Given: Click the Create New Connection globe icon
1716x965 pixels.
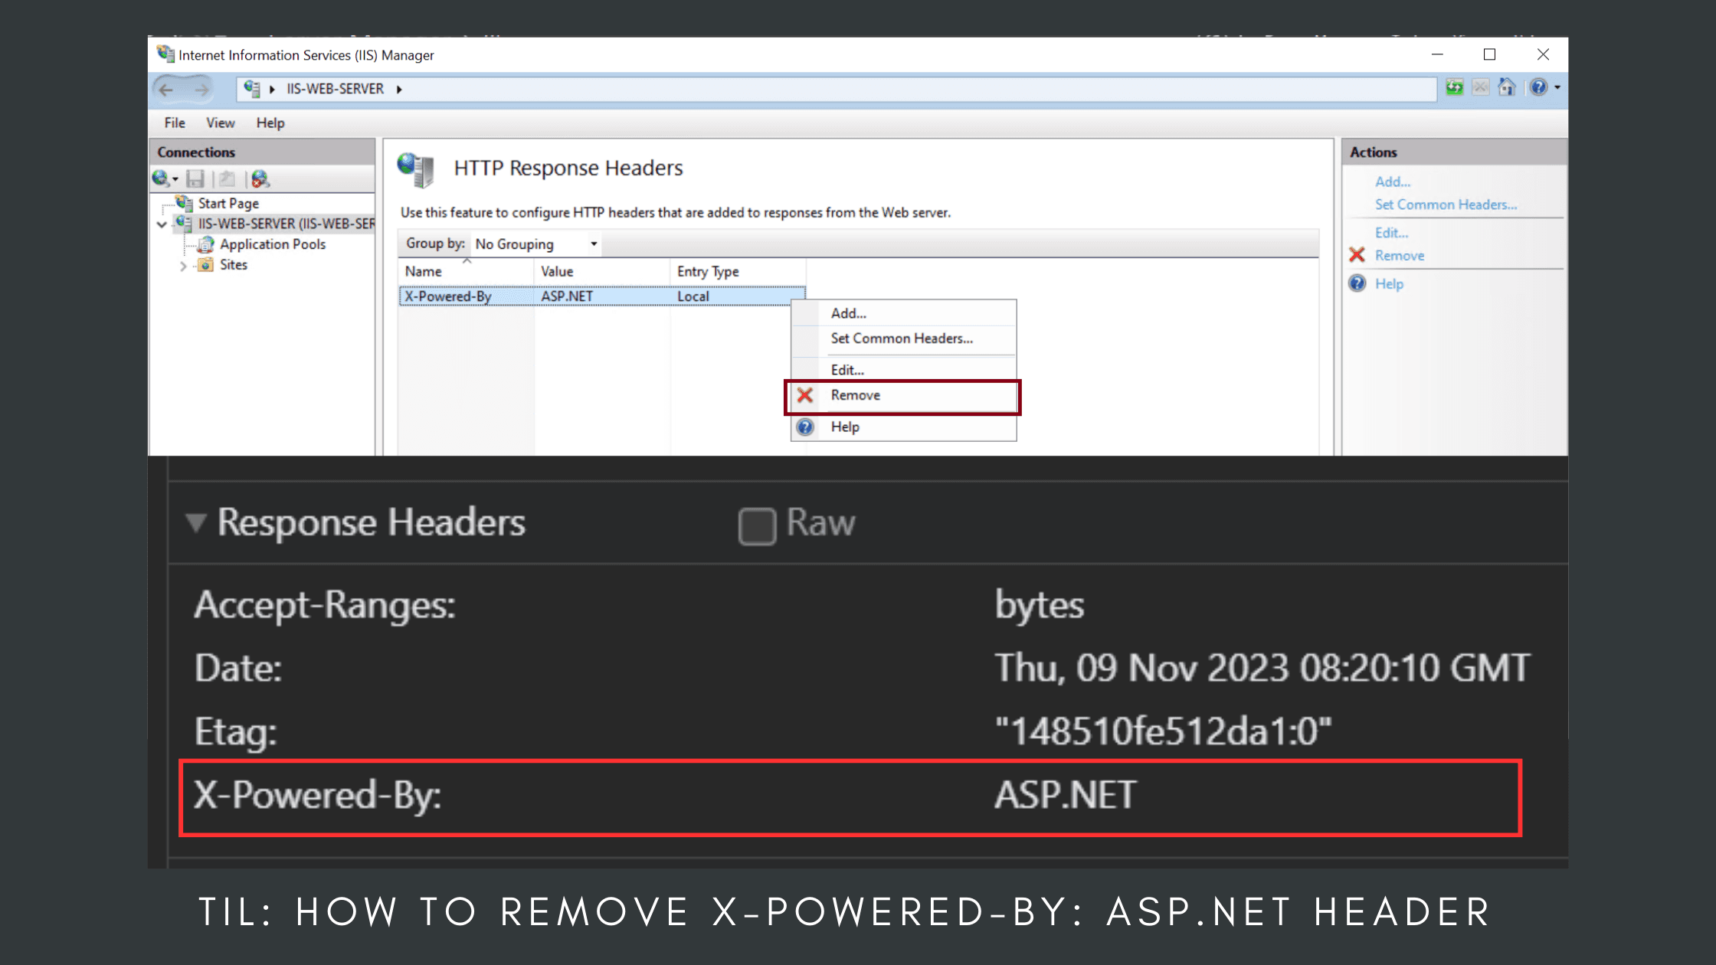Looking at the screenshot, I should [x=162, y=178].
